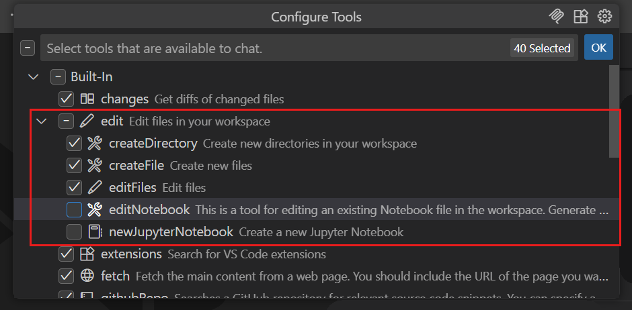Viewport: 632px width, 310px height.
Task: Open settings gear in Configure Tools header
Action: coord(604,17)
